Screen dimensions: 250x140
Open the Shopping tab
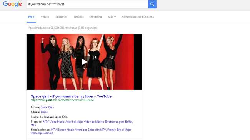coord(96,17)
